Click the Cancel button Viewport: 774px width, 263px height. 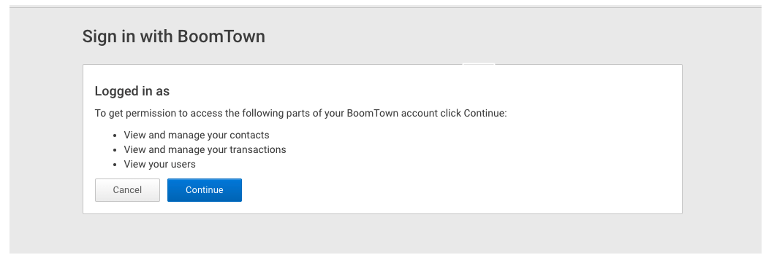point(127,189)
